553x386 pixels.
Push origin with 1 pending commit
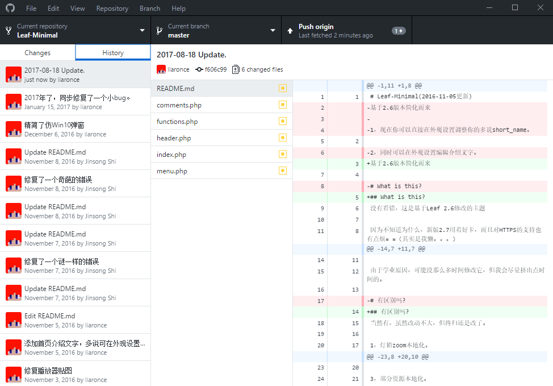(346, 30)
